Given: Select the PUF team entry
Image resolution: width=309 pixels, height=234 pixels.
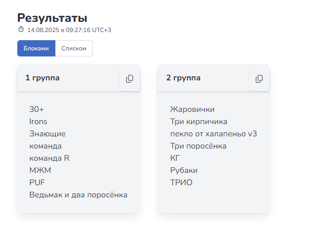Looking at the screenshot, I should [37, 183].
